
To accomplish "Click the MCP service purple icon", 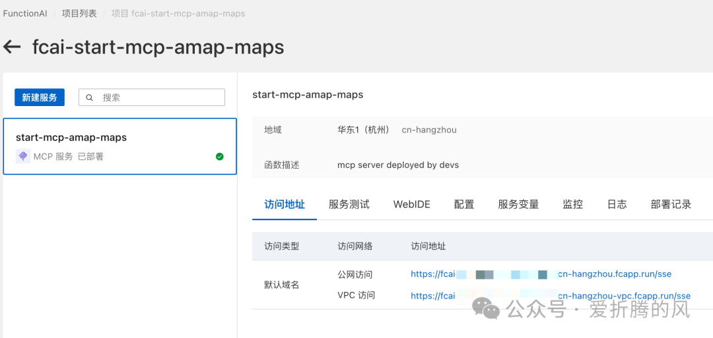I will pos(23,156).
